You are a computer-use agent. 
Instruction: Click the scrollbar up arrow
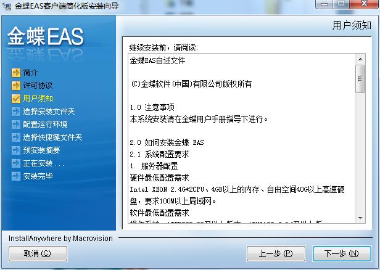[x=360, y=59]
